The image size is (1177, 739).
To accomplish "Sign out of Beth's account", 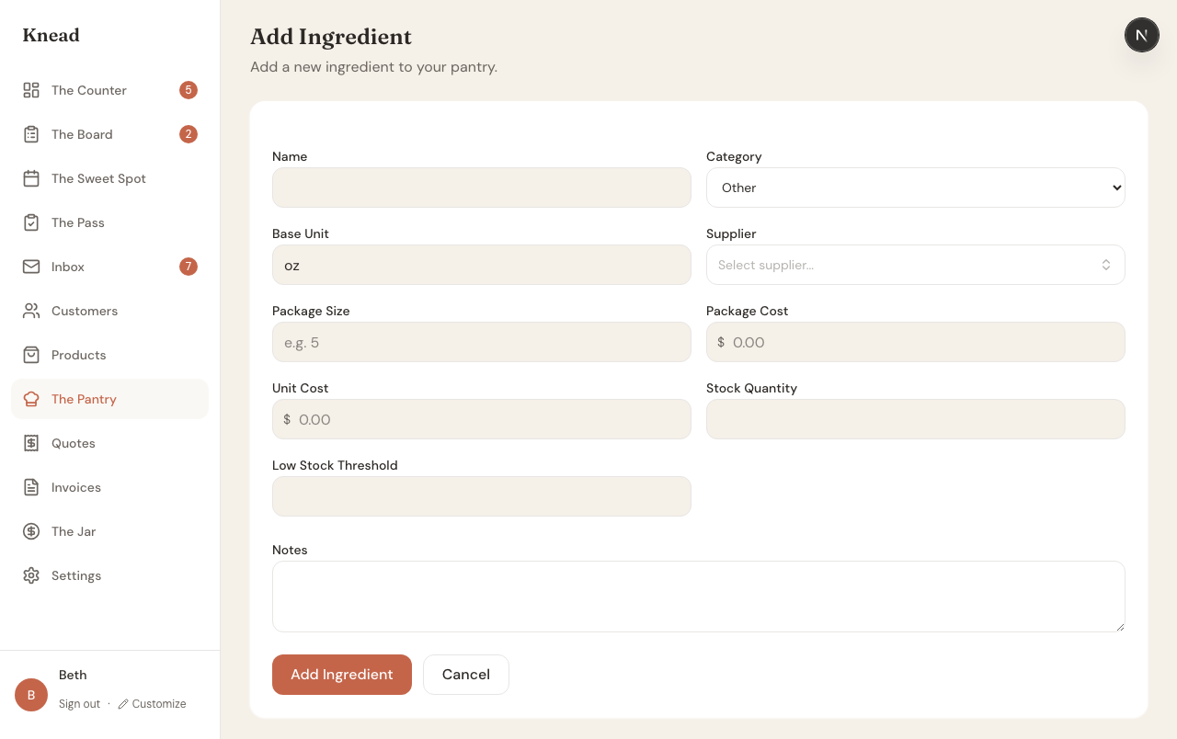I will (79, 703).
